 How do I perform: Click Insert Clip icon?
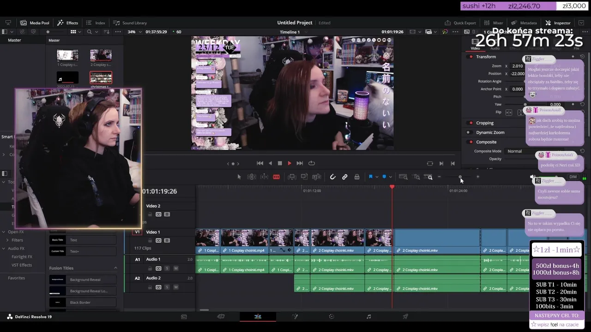292,177
